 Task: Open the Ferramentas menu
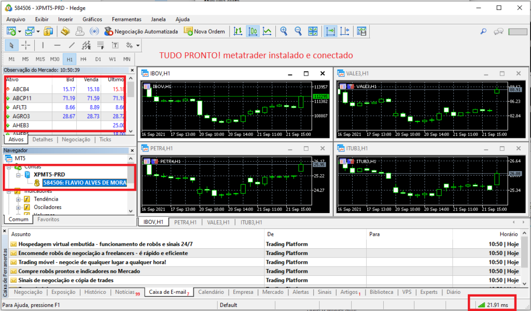pos(126,19)
